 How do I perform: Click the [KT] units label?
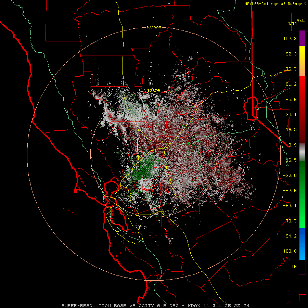point(292,24)
